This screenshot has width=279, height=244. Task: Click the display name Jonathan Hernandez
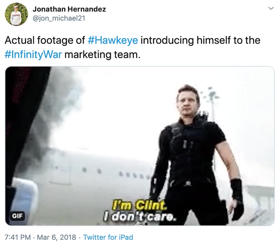tap(69, 9)
